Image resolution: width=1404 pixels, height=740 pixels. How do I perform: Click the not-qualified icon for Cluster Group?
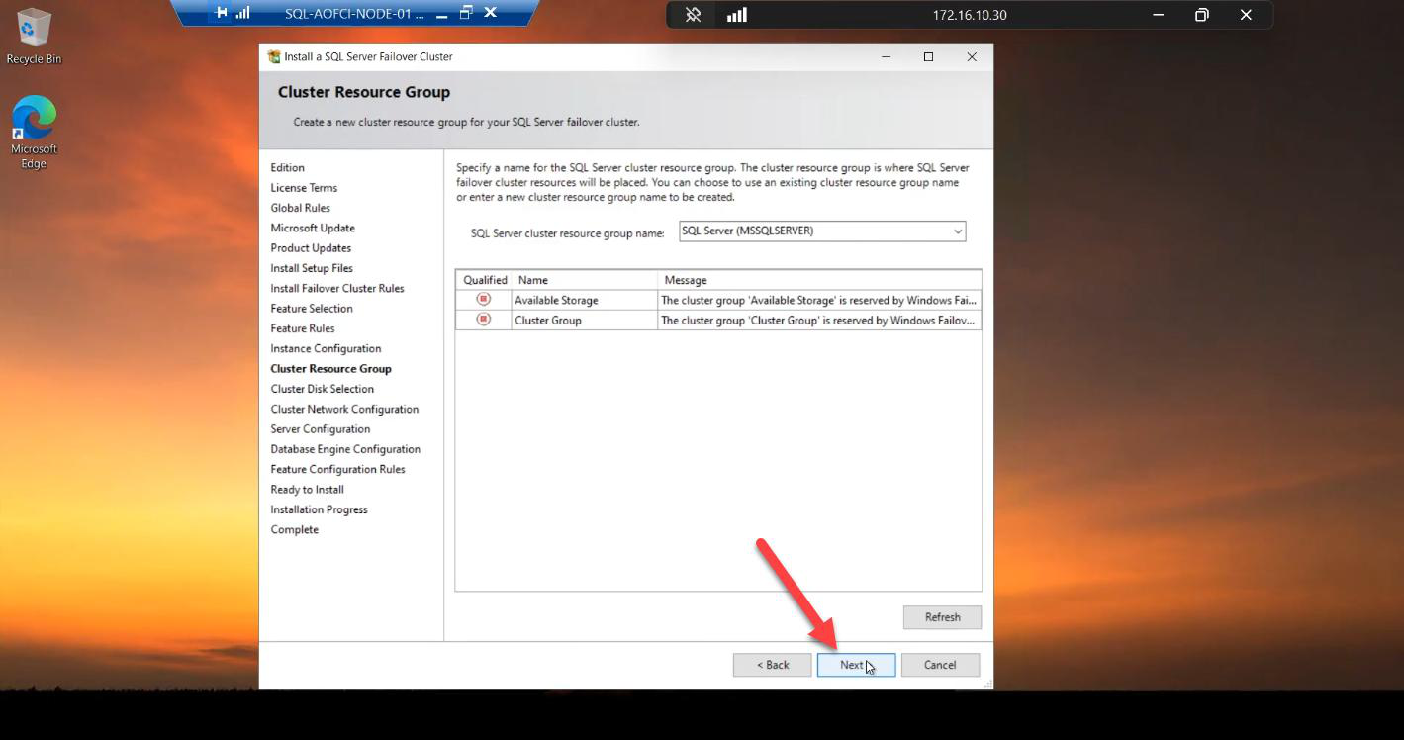pos(483,319)
